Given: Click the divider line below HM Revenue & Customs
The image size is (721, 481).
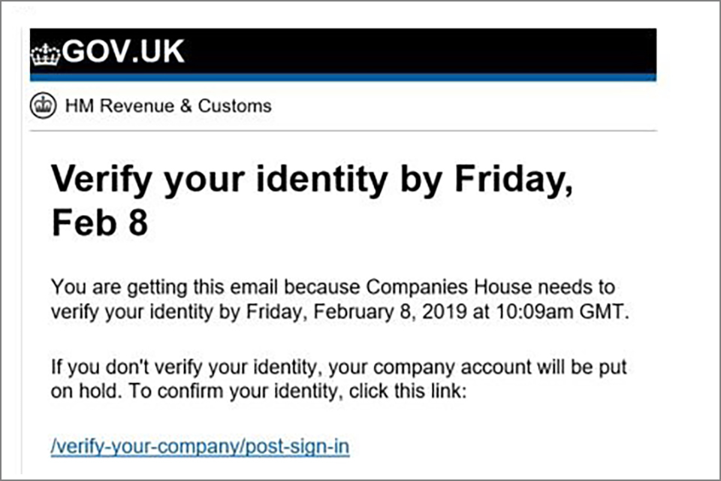Looking at the screenshot, I should [x=343, y=131].
